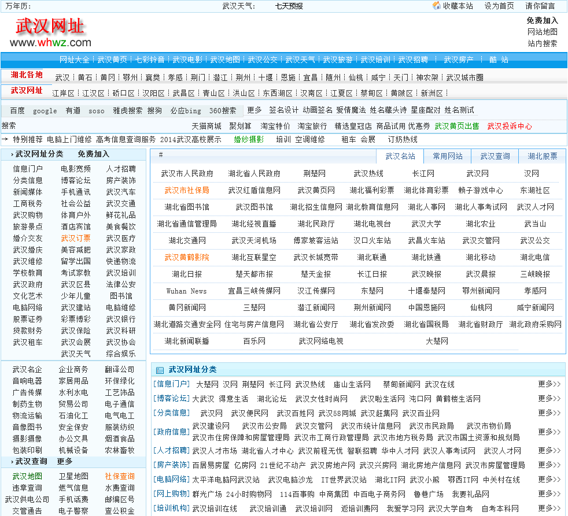Open the red 武汉投诉中心 link
This screenshot has width=568, height=516.
pyautogui.click(x=510, y=127)
